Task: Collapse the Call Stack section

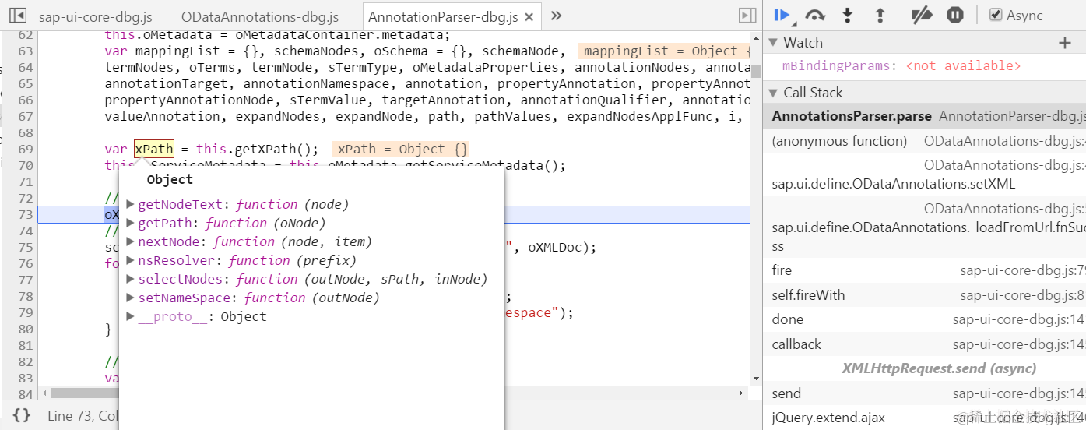Action: tap(773, 93)
